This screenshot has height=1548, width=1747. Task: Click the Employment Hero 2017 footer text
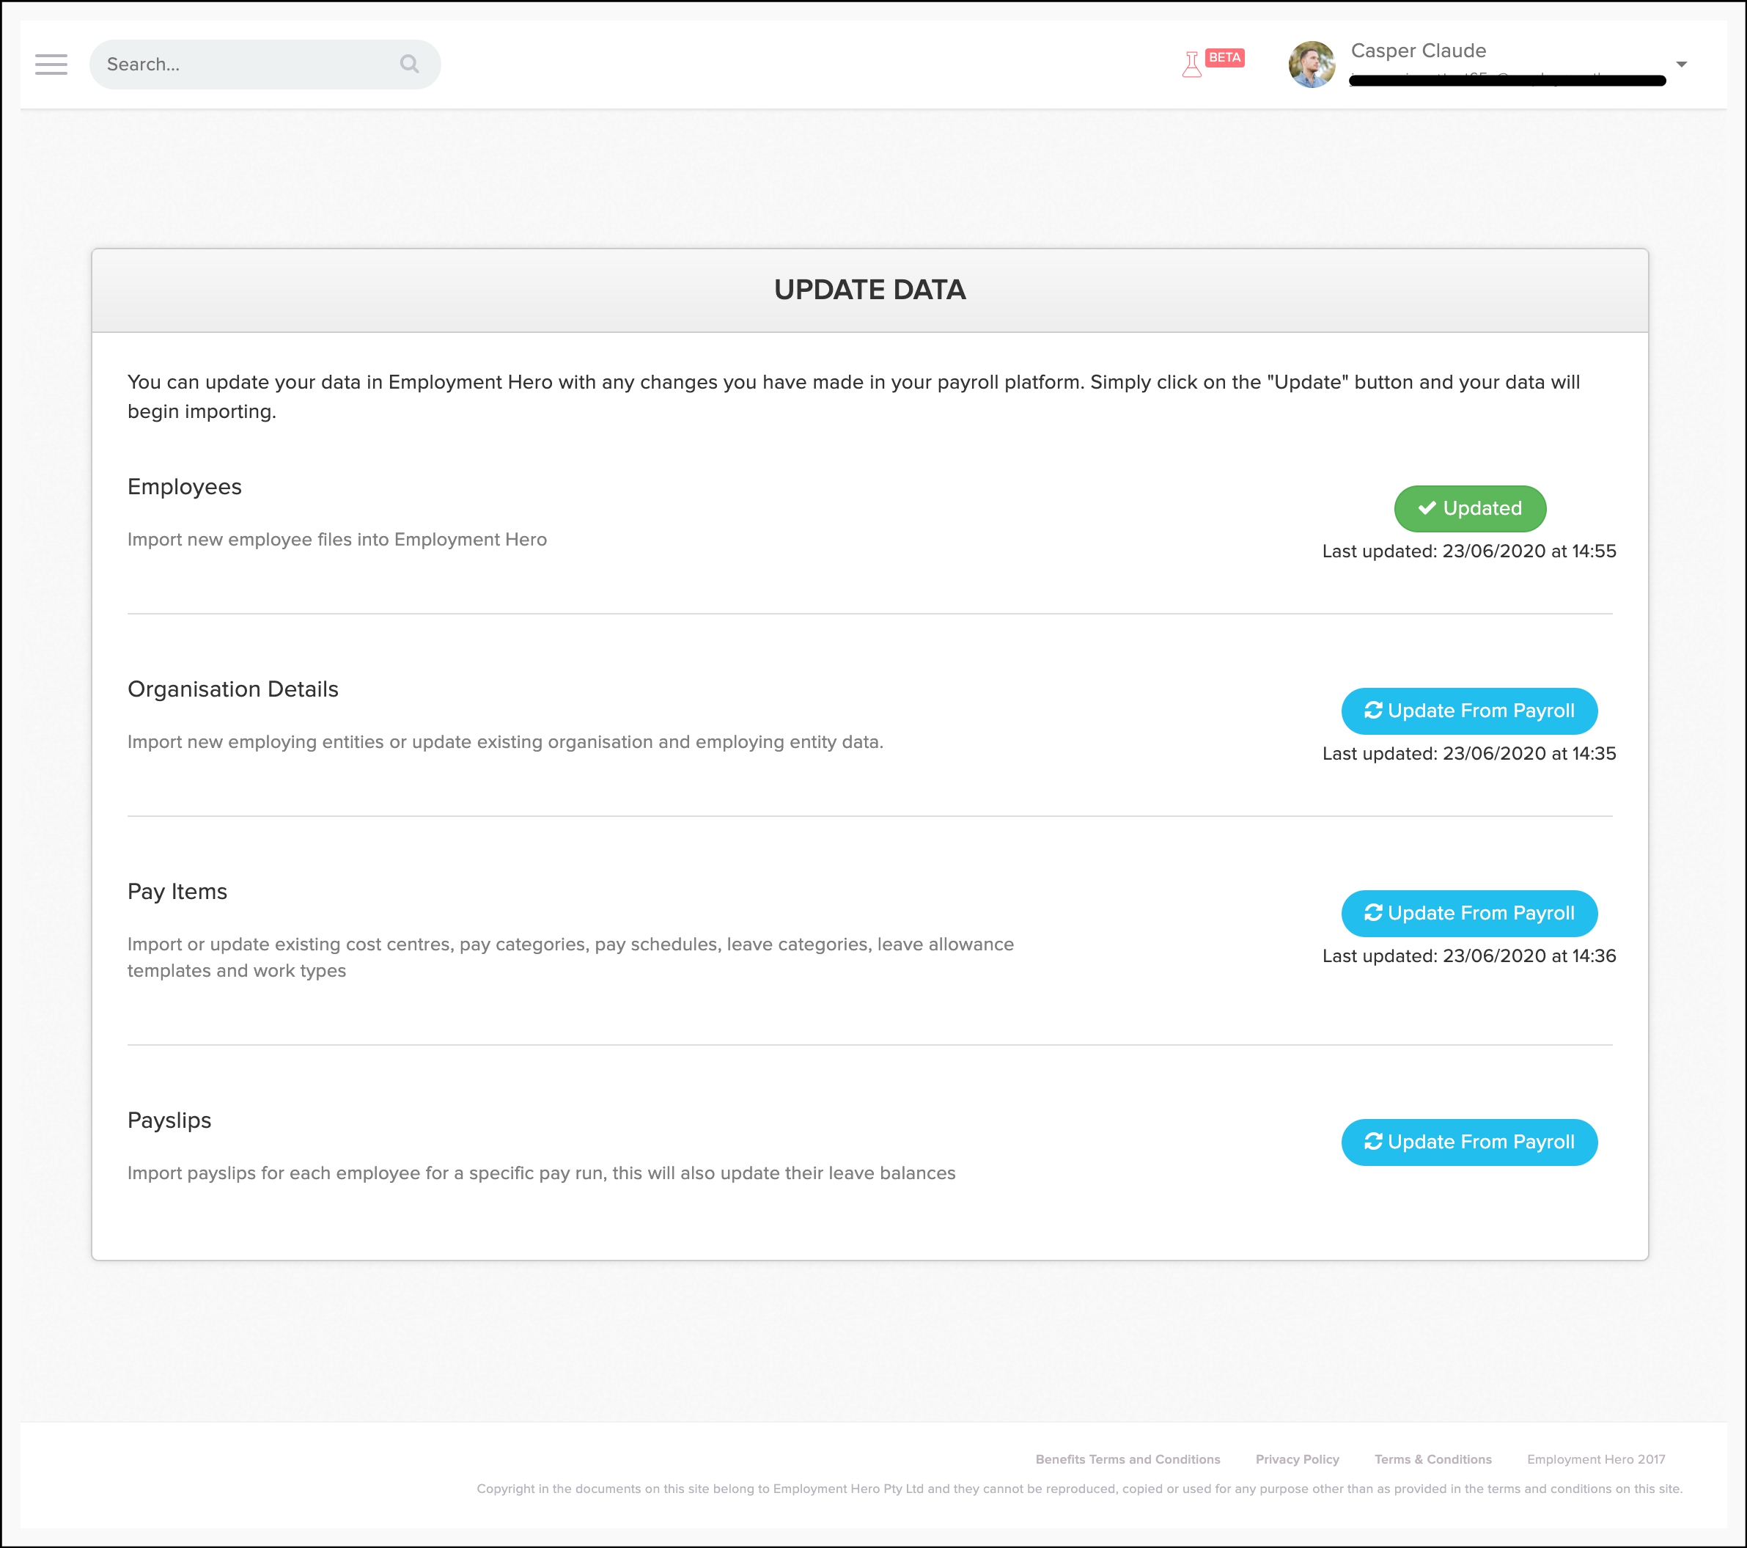click(1596, 1459)
